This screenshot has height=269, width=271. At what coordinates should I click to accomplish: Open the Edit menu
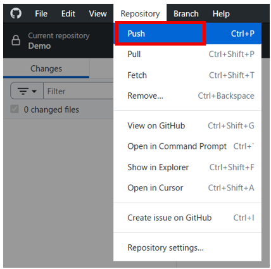[x=68, y=14]
